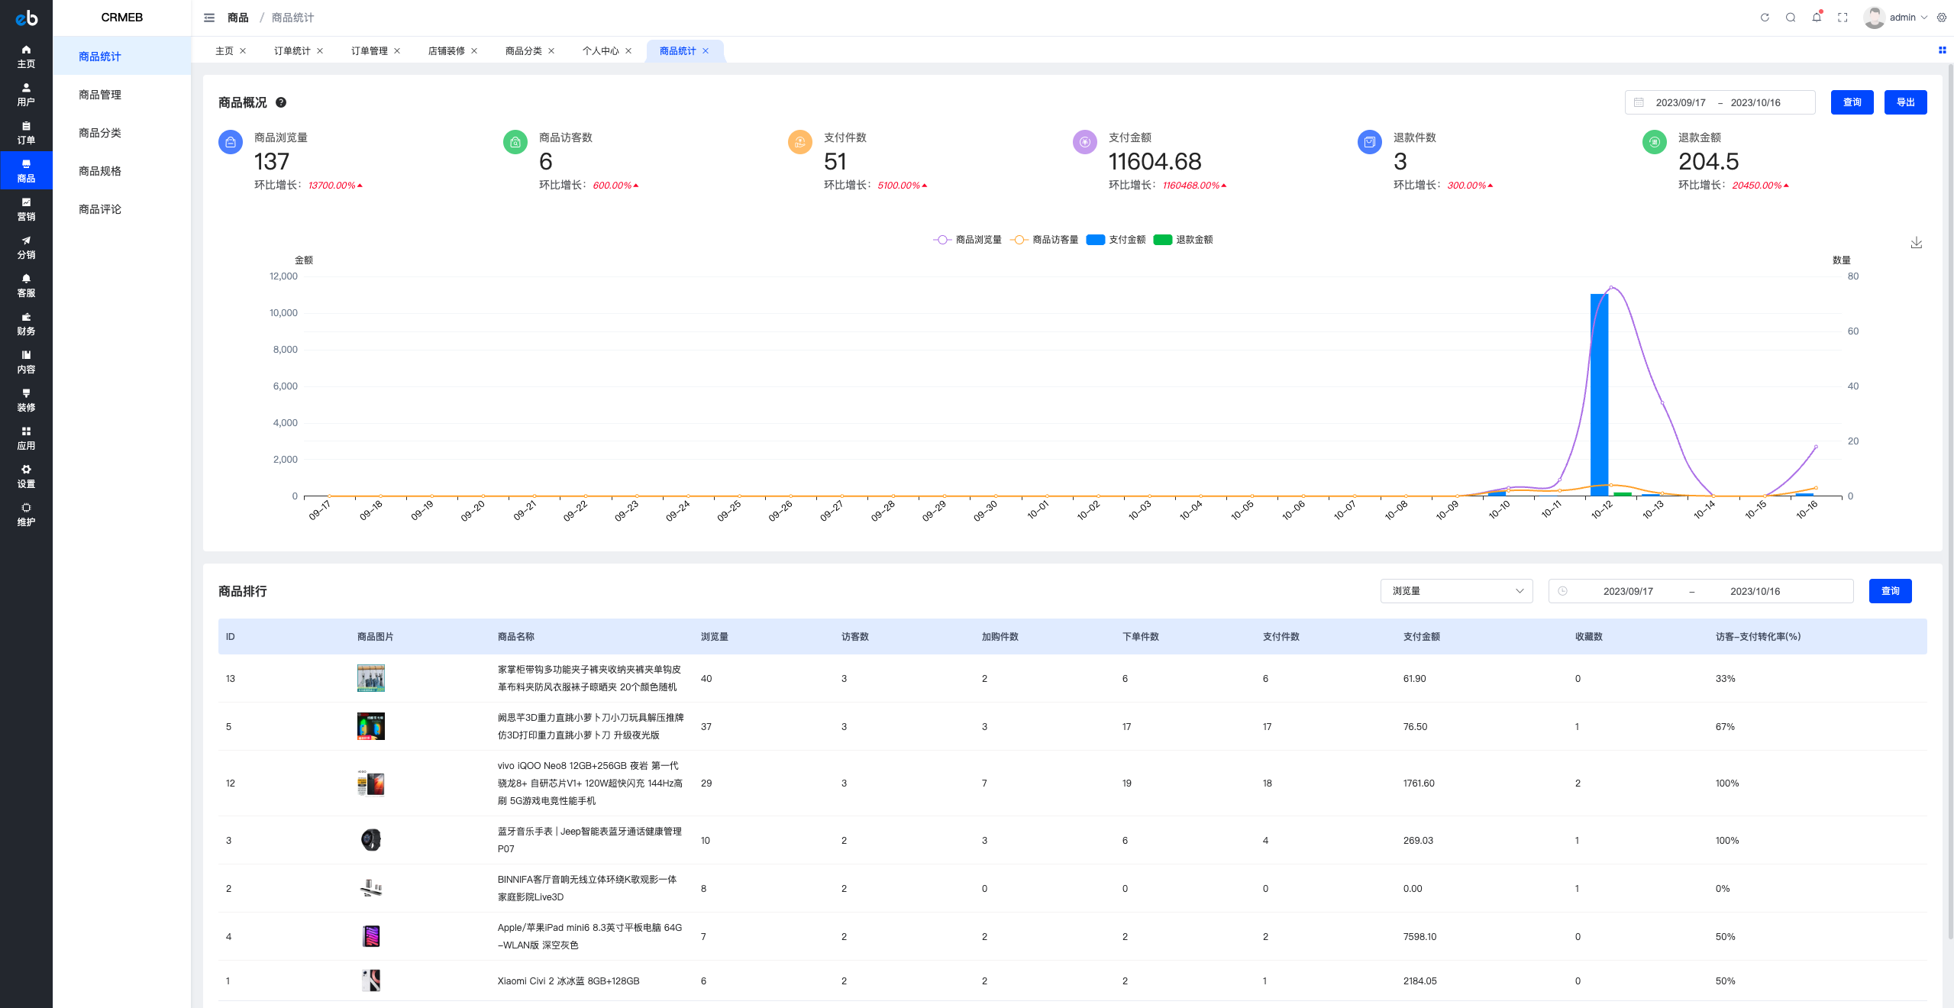Open the 商品概况 date range picker
This screenshot has width=1954, height=1008.
1719,102
